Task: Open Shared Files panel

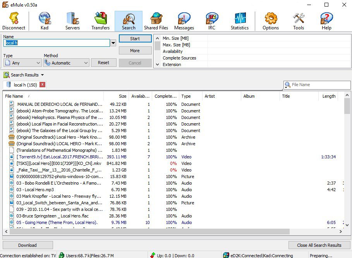Action: (156, 21)
